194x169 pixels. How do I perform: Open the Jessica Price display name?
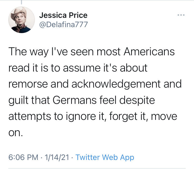(63, 15)
